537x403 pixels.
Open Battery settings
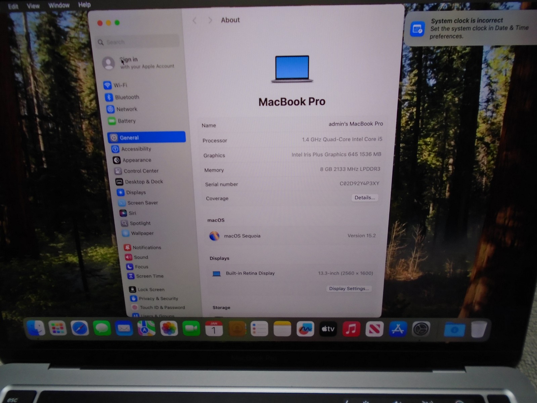(x=122, y=121)
